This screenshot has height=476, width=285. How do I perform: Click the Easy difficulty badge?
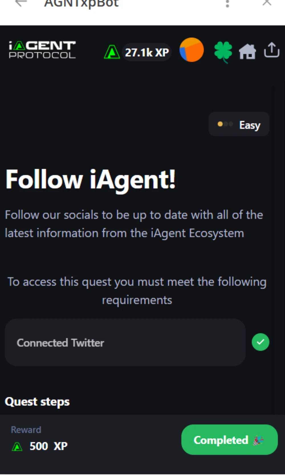[x=239, y=124]
